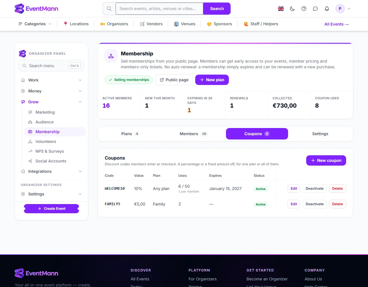Edit the WELCOME10 coupon
This screenshot has height=287, width=368.
point(294,189)
